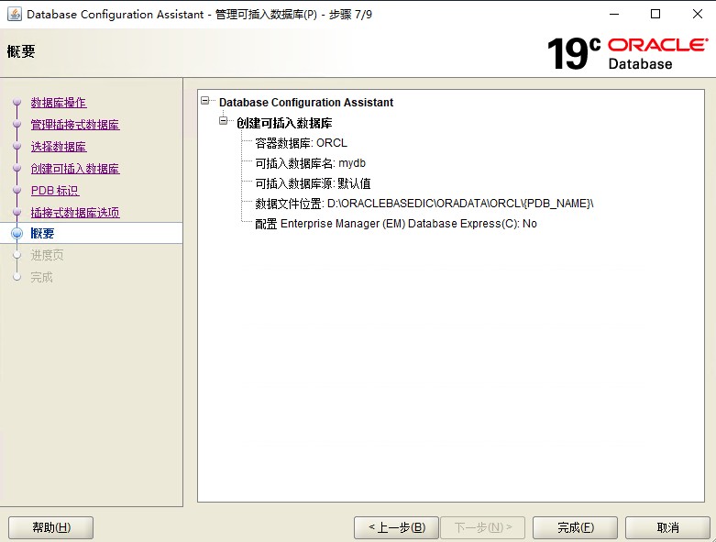
Task: Jump to the 选择数据库 step
Action: 59,147
